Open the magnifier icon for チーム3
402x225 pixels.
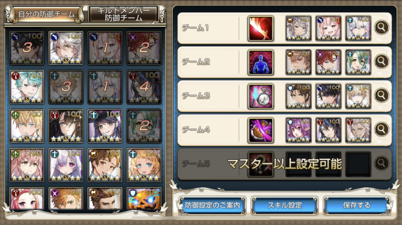point(381,96)
